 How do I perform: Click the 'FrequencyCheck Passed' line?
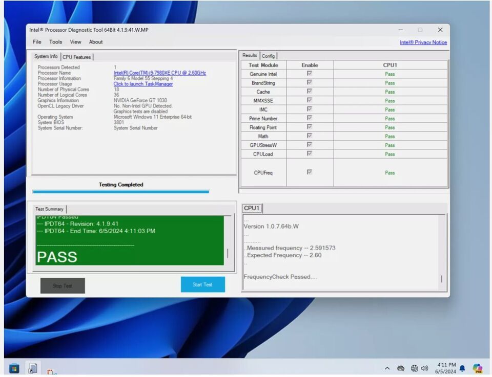coord(280,277)
